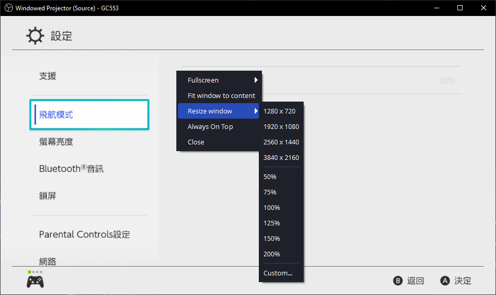
Task: Click the A button confirm icon
Action: [x=445, y=281]
